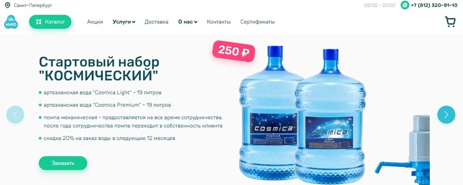The height and width of the screenshot is (185, 463).
Task: Expand the О нас dropdown menu
Action: (188, 22)
